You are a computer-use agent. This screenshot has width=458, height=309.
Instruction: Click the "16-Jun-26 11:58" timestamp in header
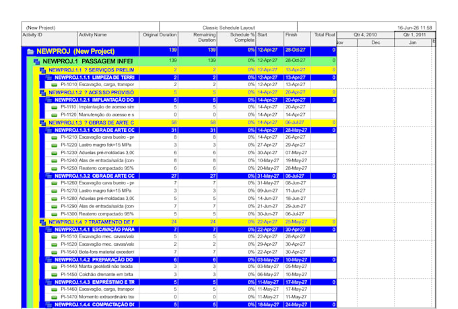pyautogui.click(x=414, y=28)
